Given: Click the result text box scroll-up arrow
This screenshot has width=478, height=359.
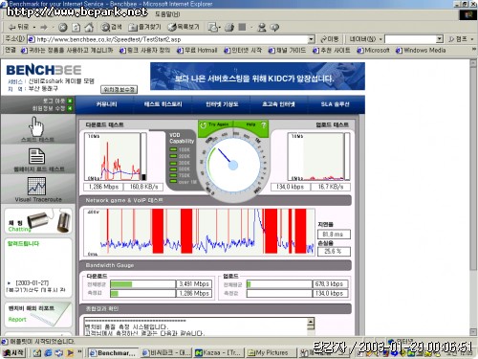Looking at the screenshot, I should [x=311, y=322].
